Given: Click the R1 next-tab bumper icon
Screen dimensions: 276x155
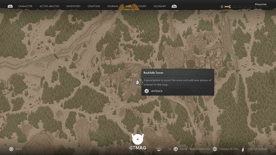Looking at the screenshot, I should (174, 6).
